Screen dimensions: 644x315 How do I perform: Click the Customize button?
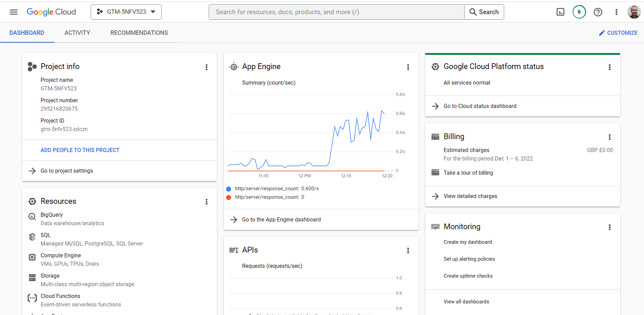coord(618,33)
